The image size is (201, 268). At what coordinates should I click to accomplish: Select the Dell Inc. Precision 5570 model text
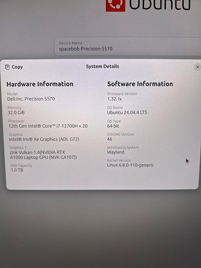click(31, 99)
